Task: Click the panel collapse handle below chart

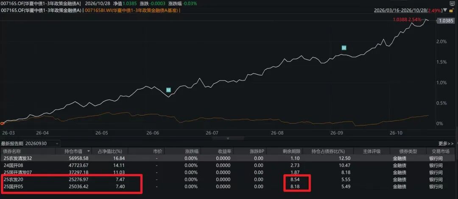Action: [228, 138]
